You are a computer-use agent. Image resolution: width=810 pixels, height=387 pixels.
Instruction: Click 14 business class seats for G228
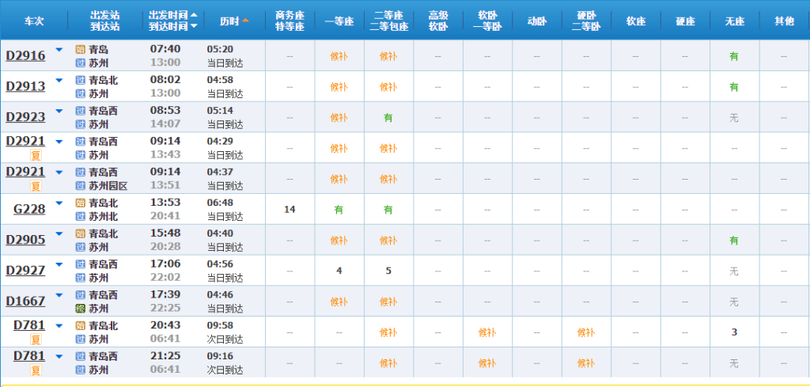(x=290, y=210)
